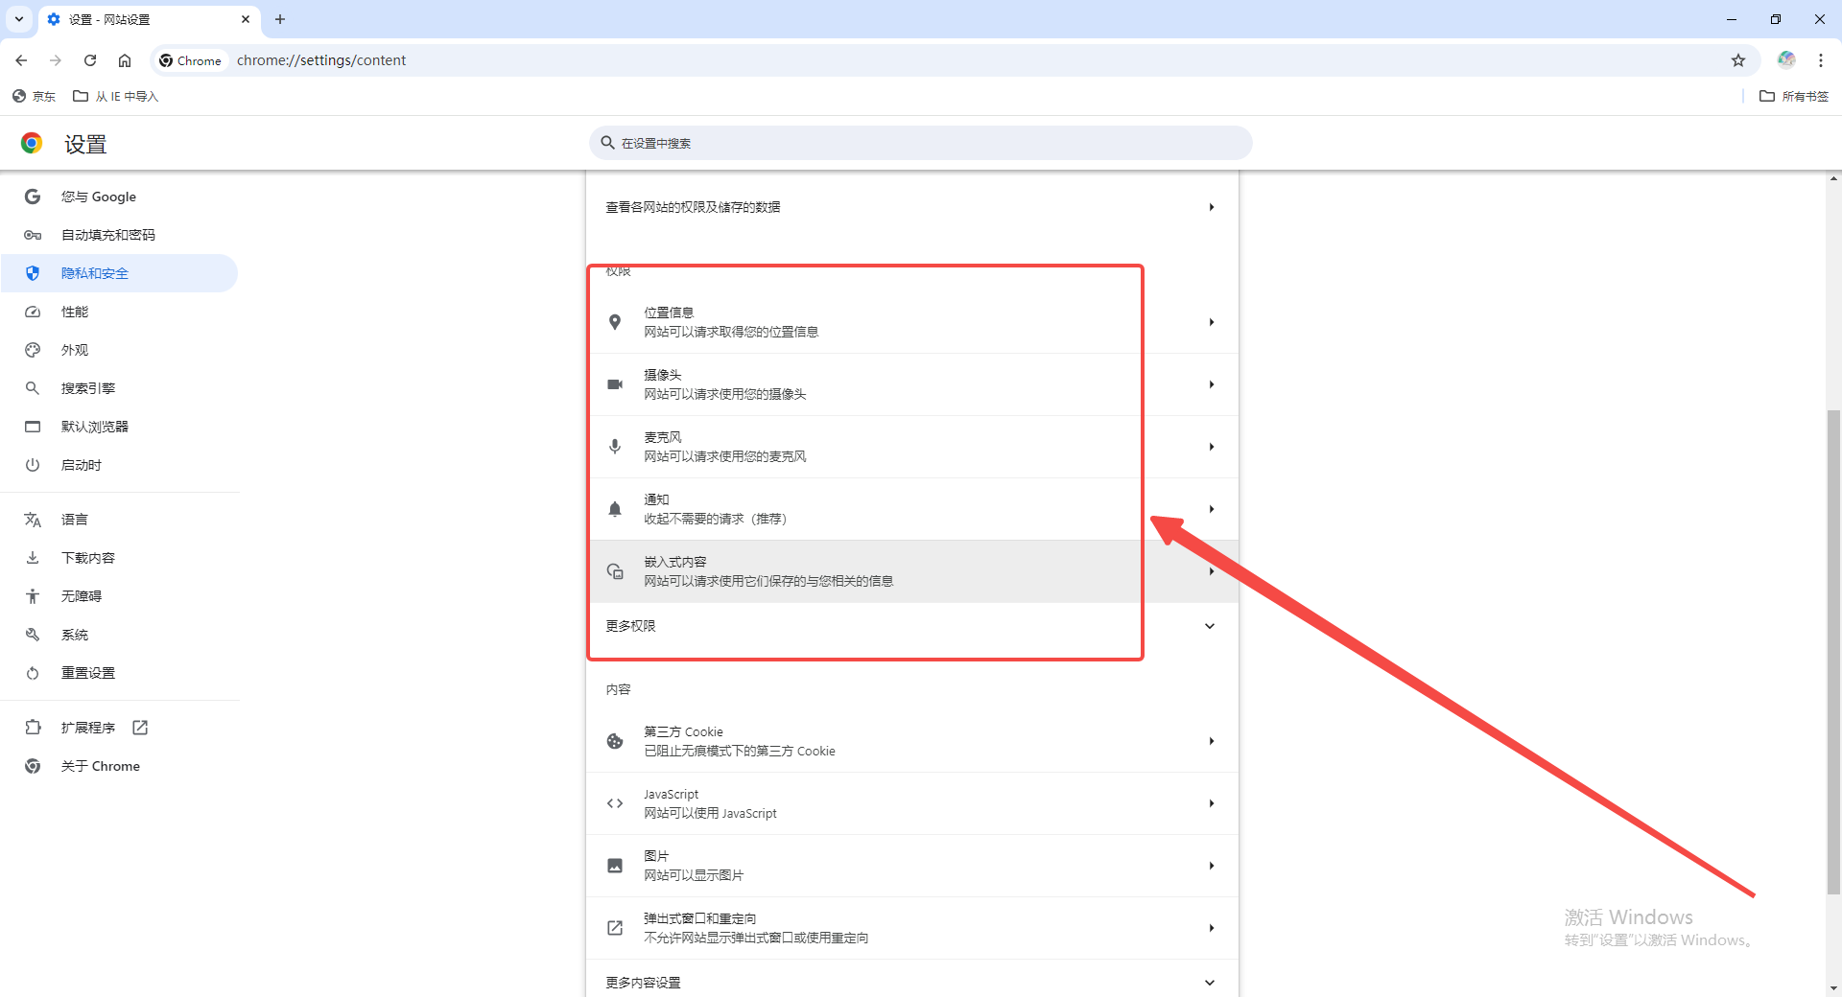Click the 系统 wrench icon

(33, 635)
